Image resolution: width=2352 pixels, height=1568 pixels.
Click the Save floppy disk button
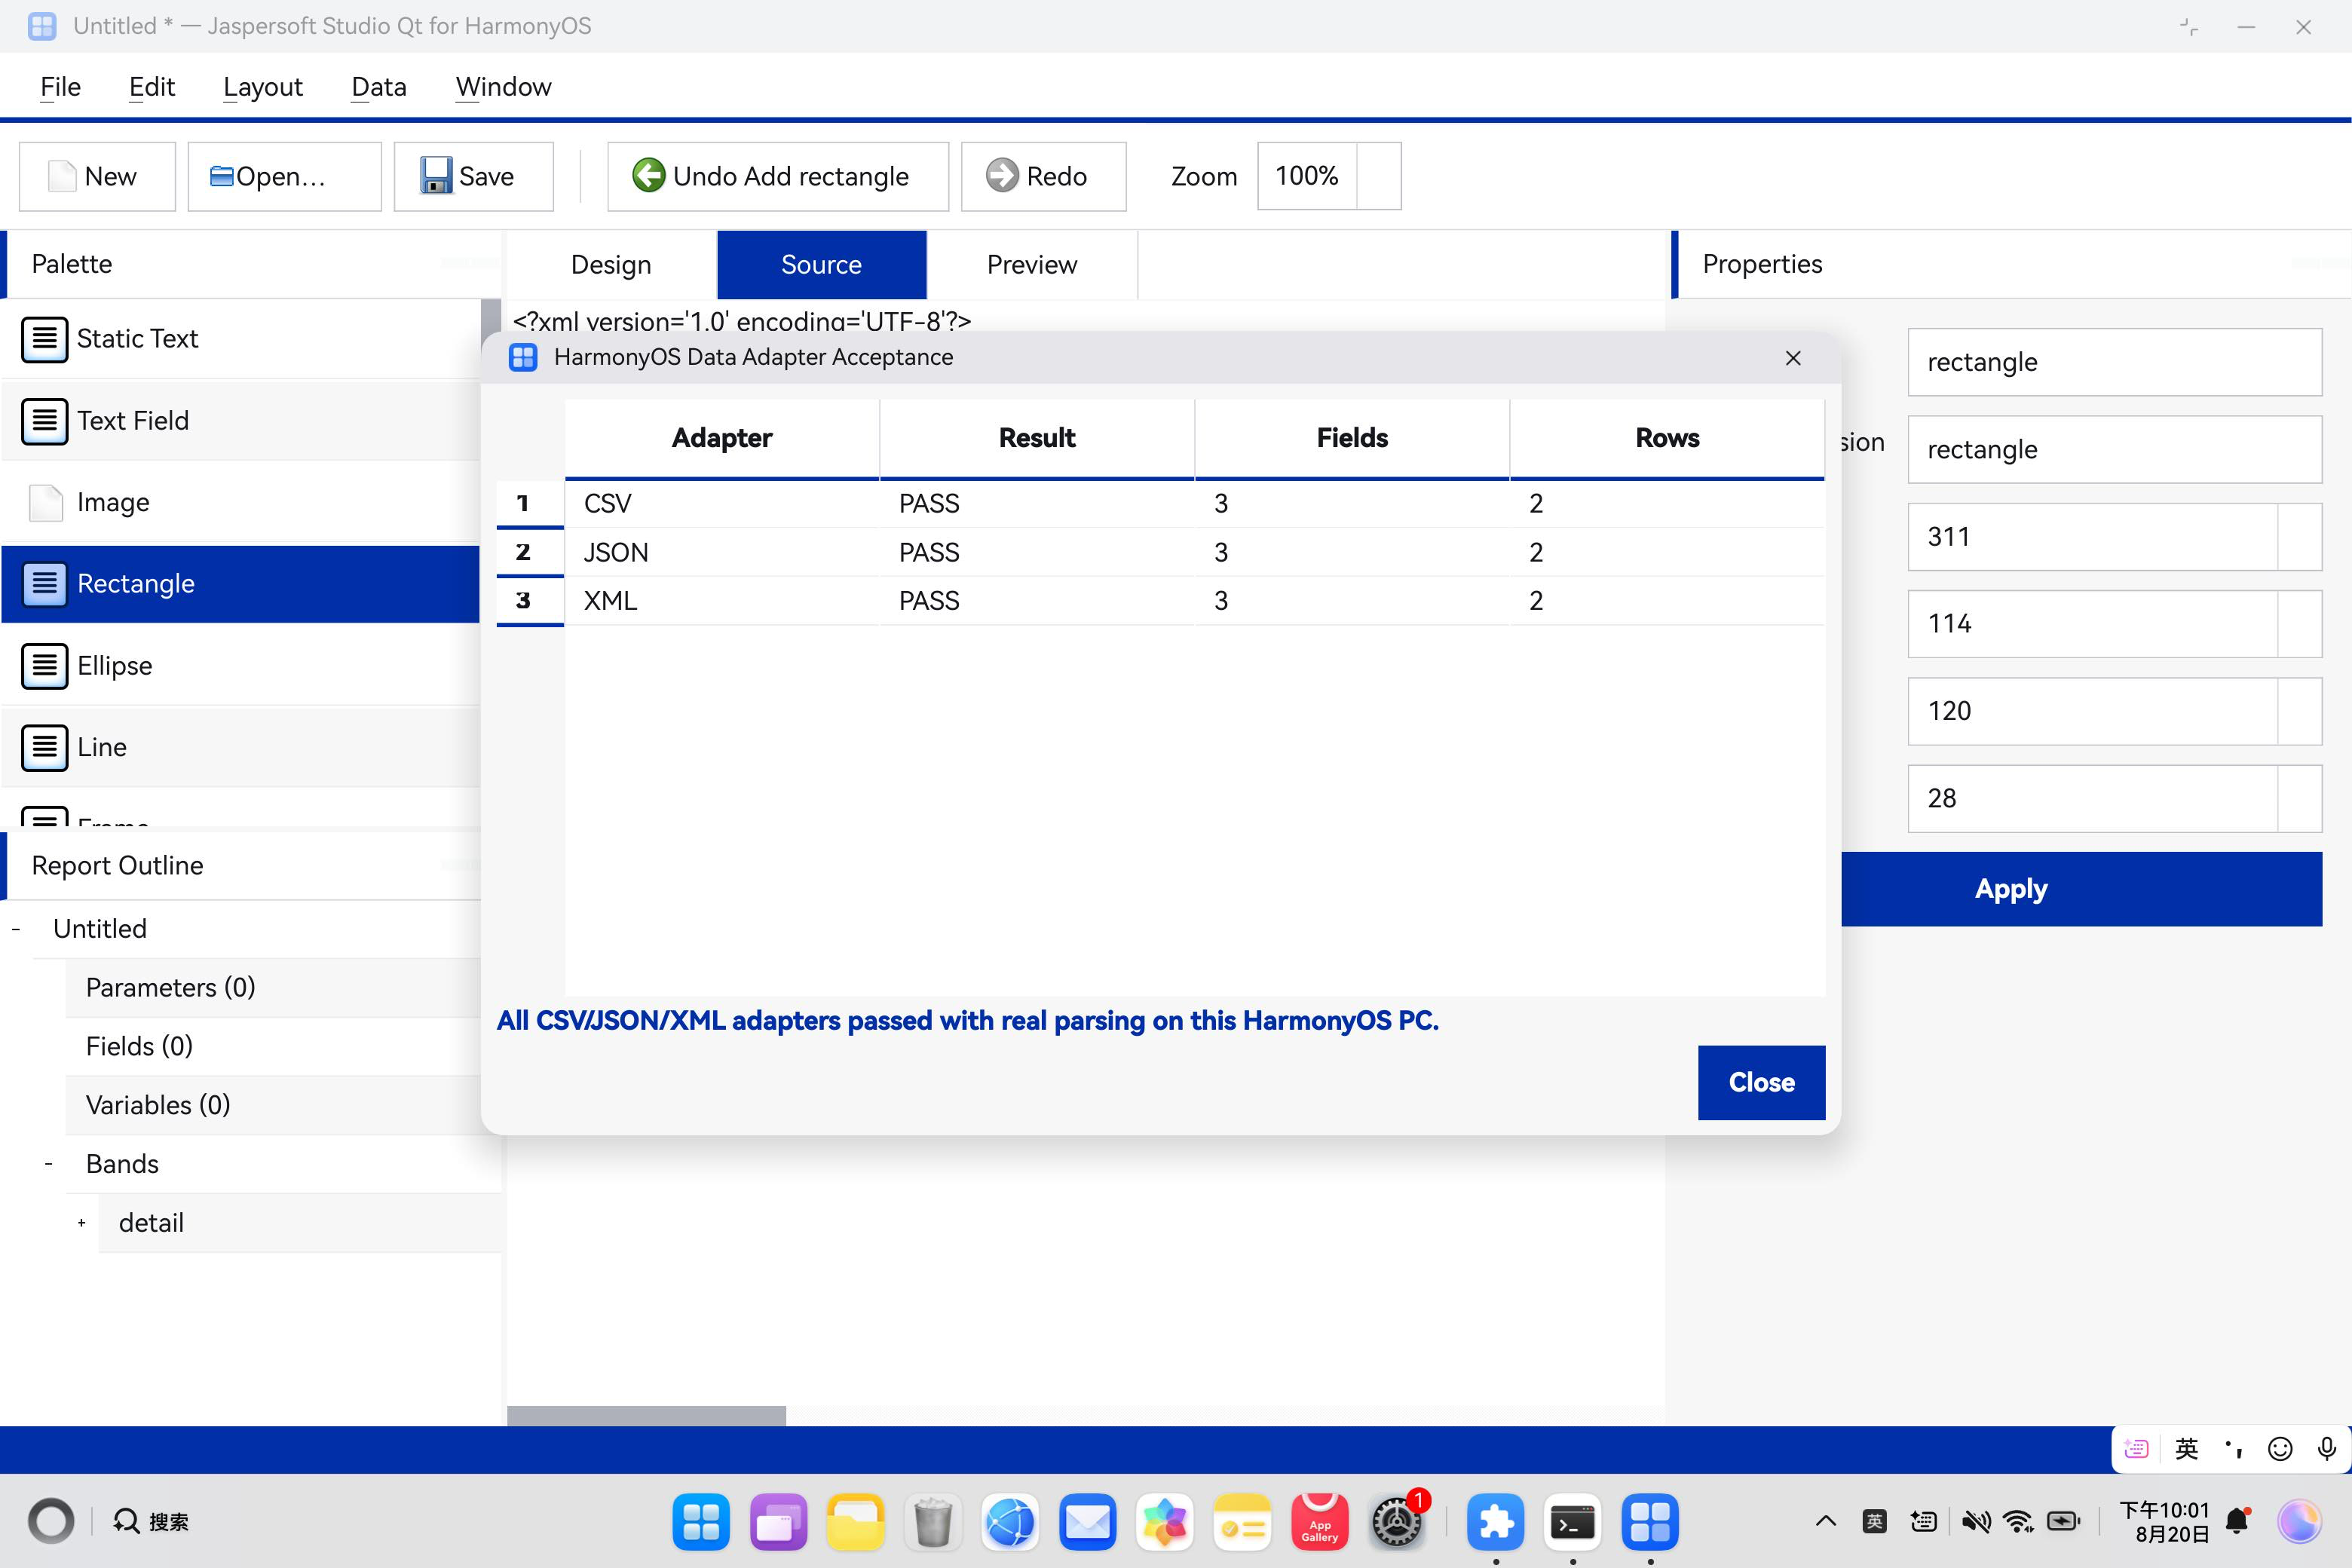point(473,176)
